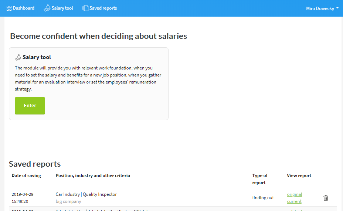343x211 pixels.
Task: Click the Dashboard grid icon
Action: coord(9,8)
